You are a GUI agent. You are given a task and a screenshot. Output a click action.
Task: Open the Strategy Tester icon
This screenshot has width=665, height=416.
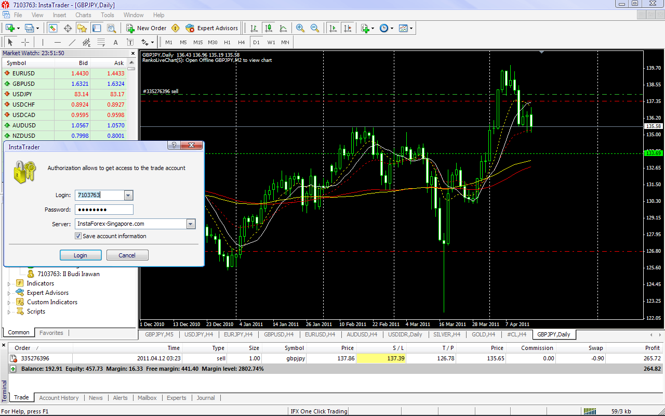pos(111,28)
